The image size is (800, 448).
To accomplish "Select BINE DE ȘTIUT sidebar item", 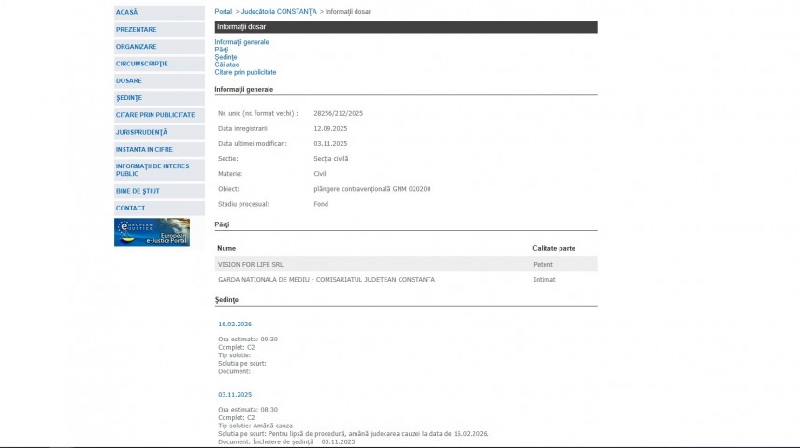I will pyautogui.click(x=137, y=191).
